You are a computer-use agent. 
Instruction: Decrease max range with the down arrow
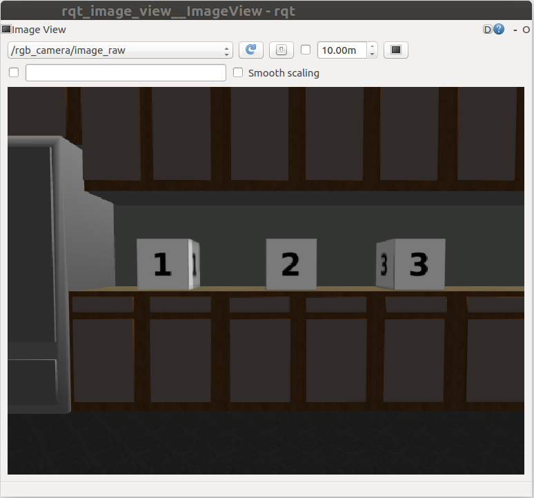[x=373, y=54]
